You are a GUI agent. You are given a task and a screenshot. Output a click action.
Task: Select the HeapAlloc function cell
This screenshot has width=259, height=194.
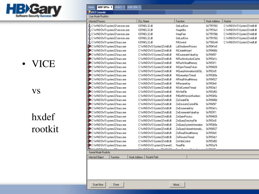tap(181, 30)
